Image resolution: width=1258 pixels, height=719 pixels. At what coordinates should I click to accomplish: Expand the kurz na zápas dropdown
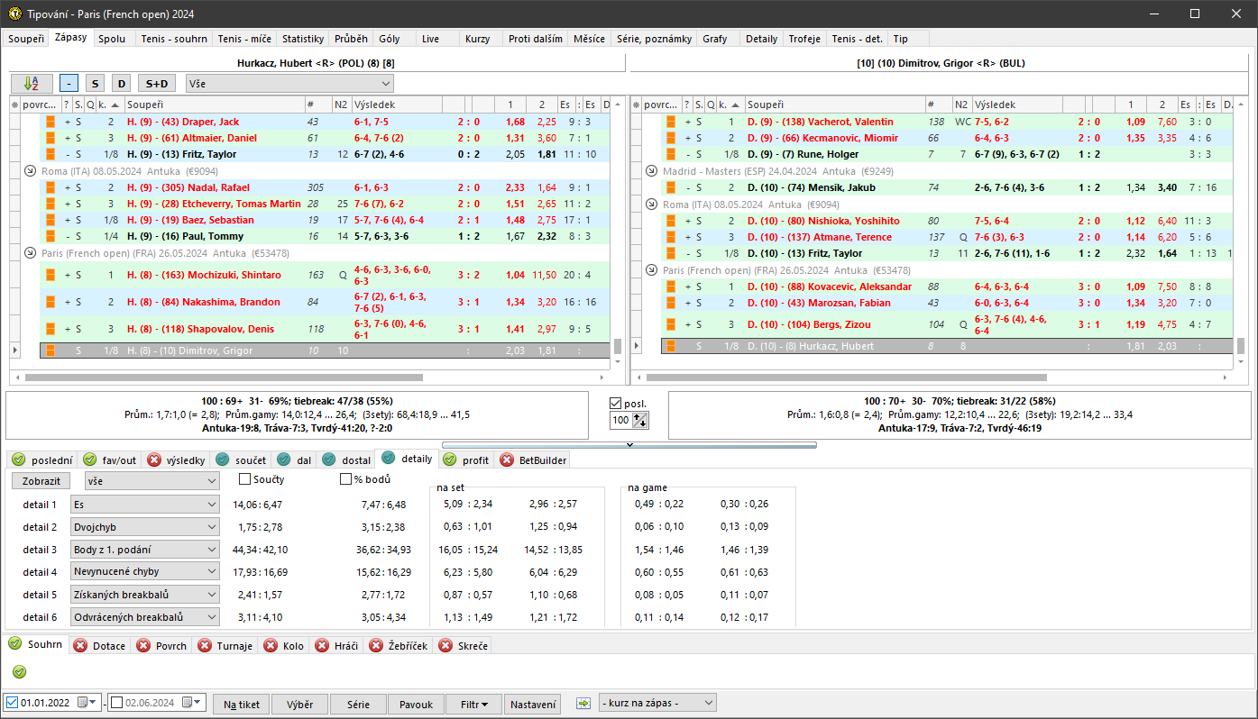coord(707,703)
